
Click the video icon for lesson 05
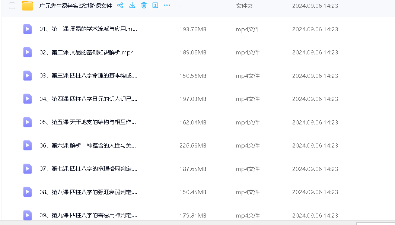coord(28,122)
